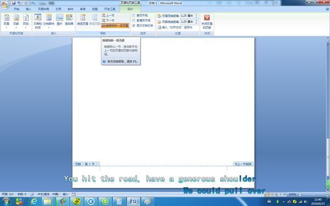This screenshot has height=206, width=330.
Task: Click the zoom out minus button
Action: click(300, 194)
